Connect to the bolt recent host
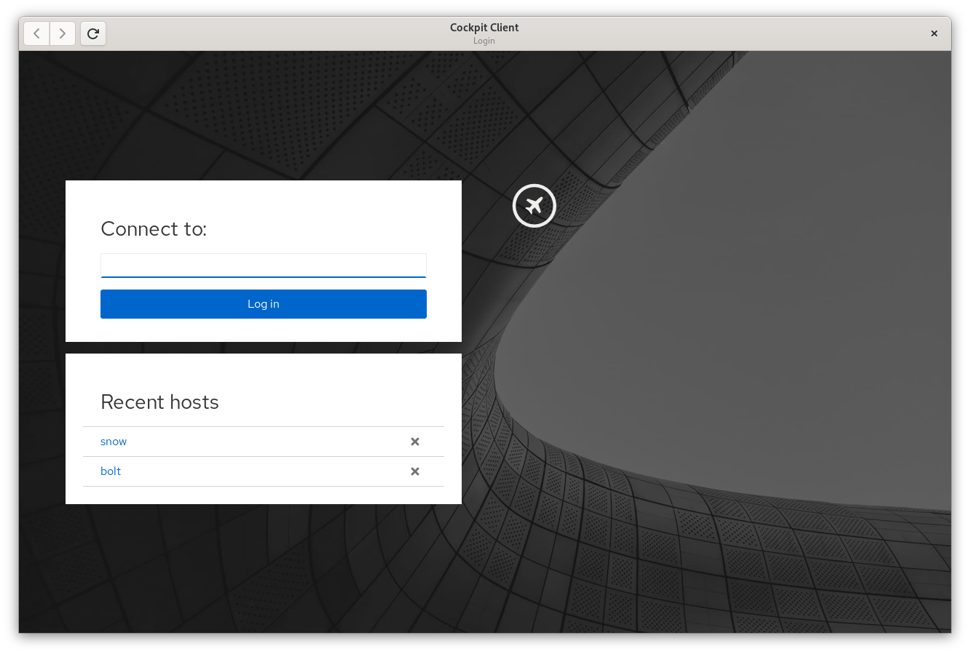This screenshot has width=970, height=654. click(111, 471)
